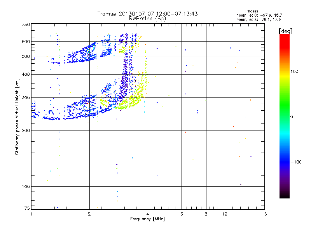This screenshot has width=311, height=233.
Task: Click the 'RwPretec (8p)' subtitle
Action: [147, 19]
